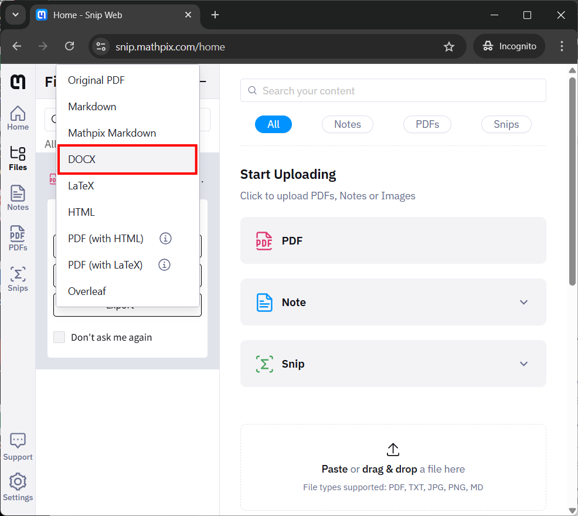Image resolution: width=578 pixels, height=516 pixels.
Task: Upload a PDF via PDF card
Action: tap(393, 240)
